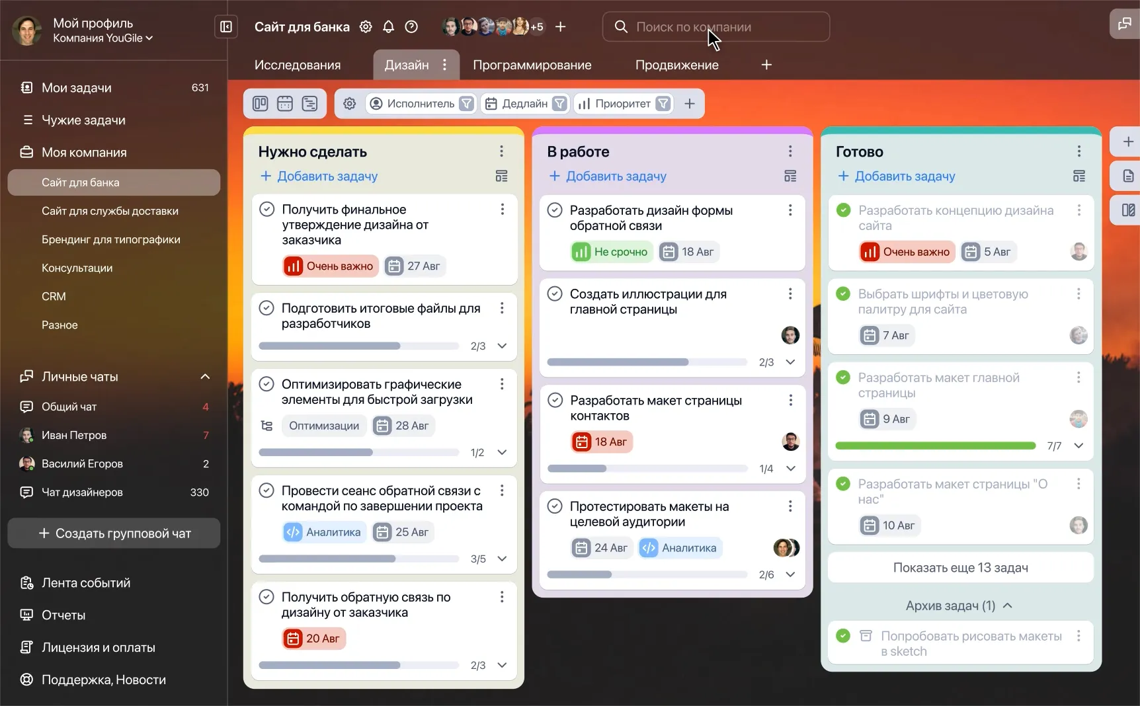Click Создать групповой чат button
Screen dimensions: 1140x706
point(114,533)
